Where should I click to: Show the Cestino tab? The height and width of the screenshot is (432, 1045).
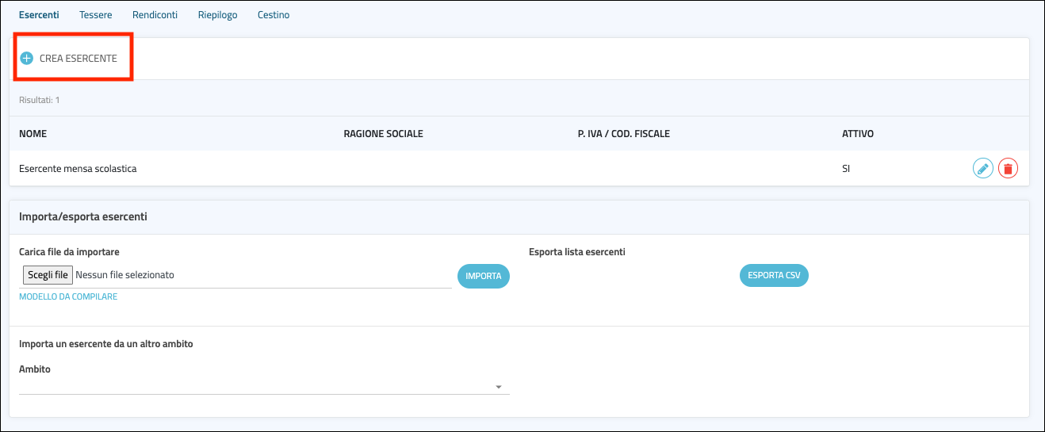tap(274, 15)
